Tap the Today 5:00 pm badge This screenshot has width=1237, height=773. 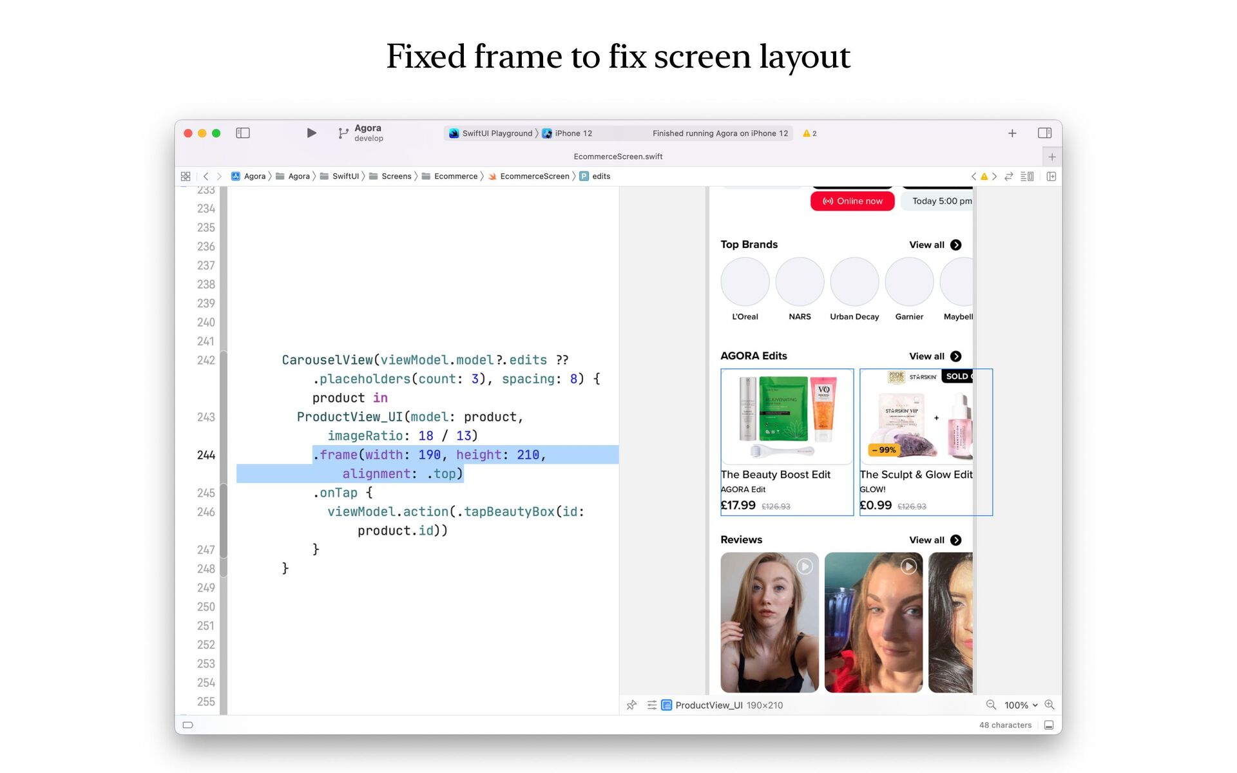(x=937, y=201)
